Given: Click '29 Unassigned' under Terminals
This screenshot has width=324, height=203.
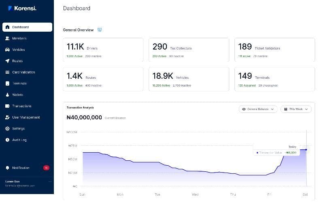Looking at the screenshot, I should [x=268, y=85].
